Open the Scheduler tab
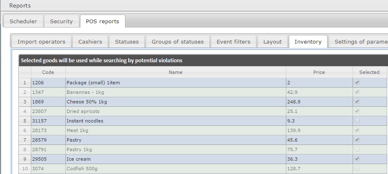This screenshot has width=388, height=174. point(23,21)
